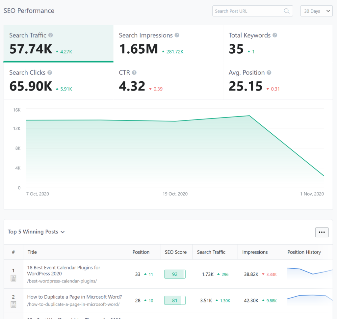Click the SEO Score column header
Screen dimensions: 337x319
(x=176, y=252)
